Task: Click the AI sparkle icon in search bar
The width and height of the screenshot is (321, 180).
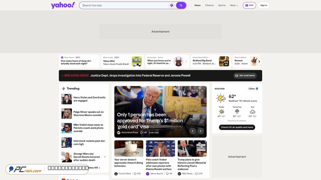Action: click(x=172, y=5)
